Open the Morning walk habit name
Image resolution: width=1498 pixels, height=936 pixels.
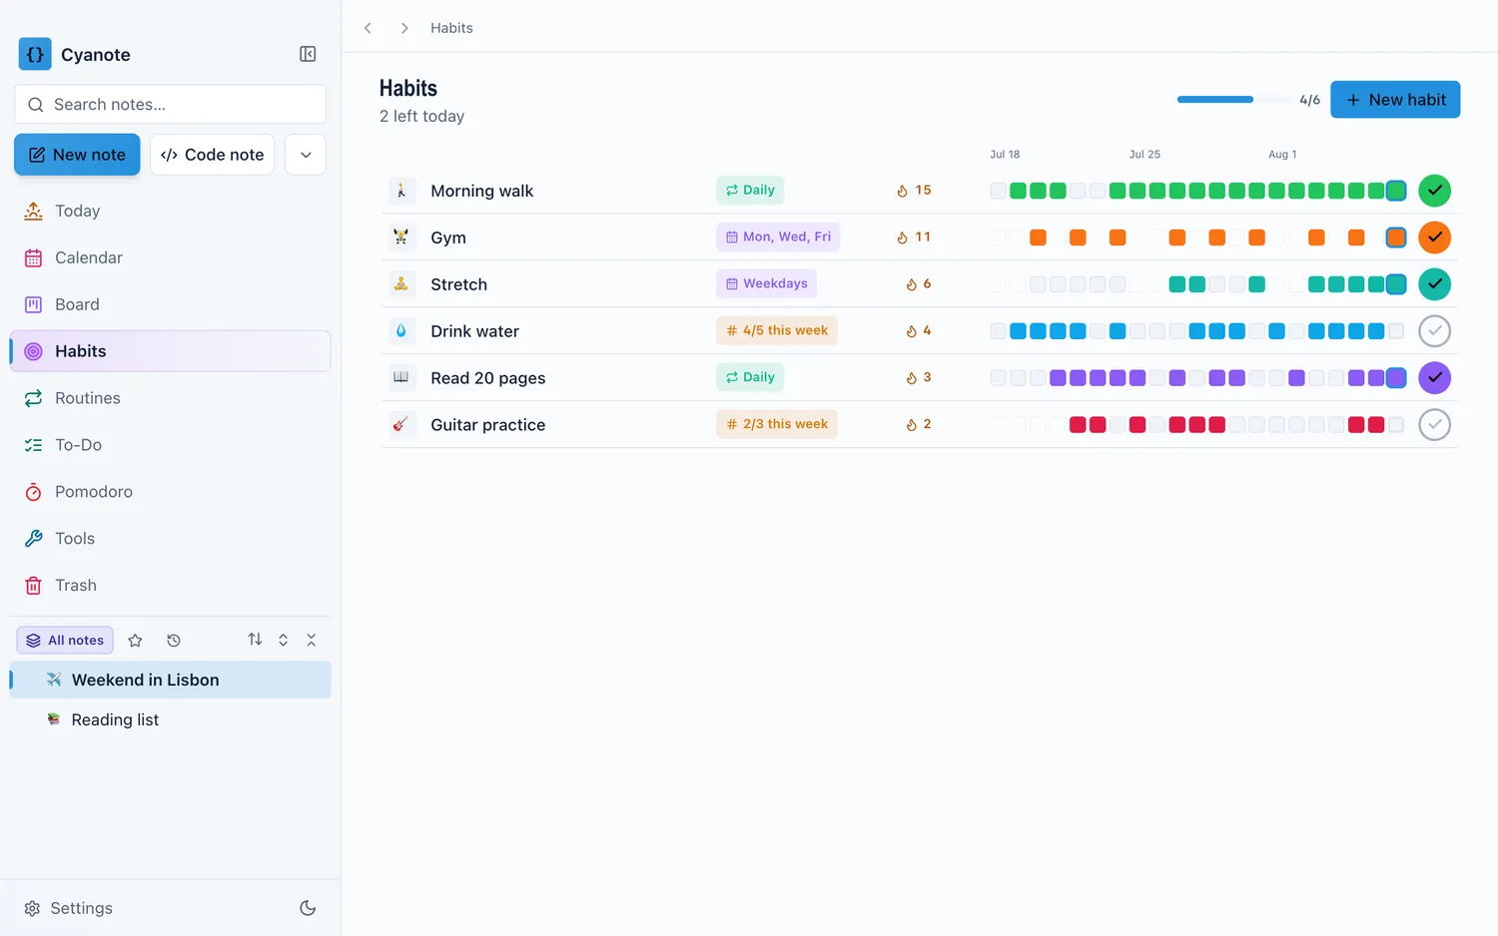pyautogui.click(x=481, y=191)
